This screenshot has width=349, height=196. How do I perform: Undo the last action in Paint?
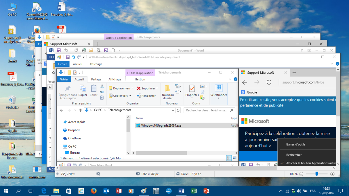[x=73, y=57]
